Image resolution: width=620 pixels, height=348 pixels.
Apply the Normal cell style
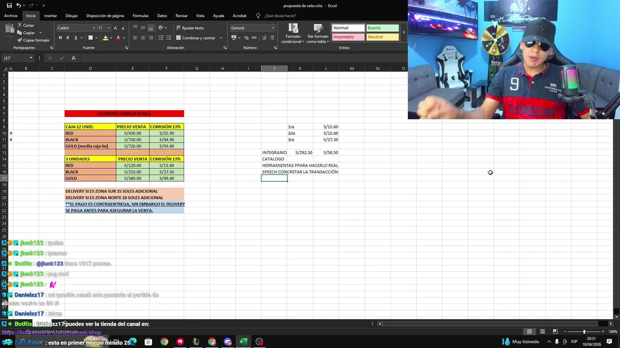348,28
